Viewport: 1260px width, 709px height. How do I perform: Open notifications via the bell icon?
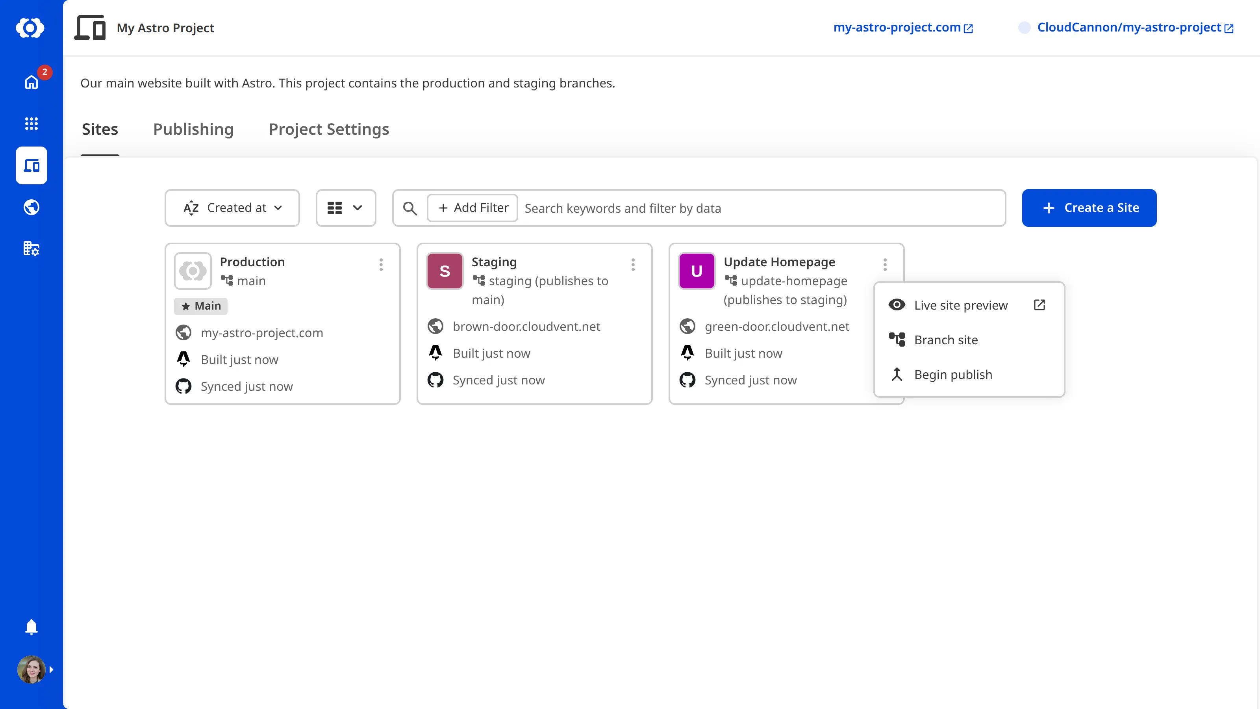point(31,627)
